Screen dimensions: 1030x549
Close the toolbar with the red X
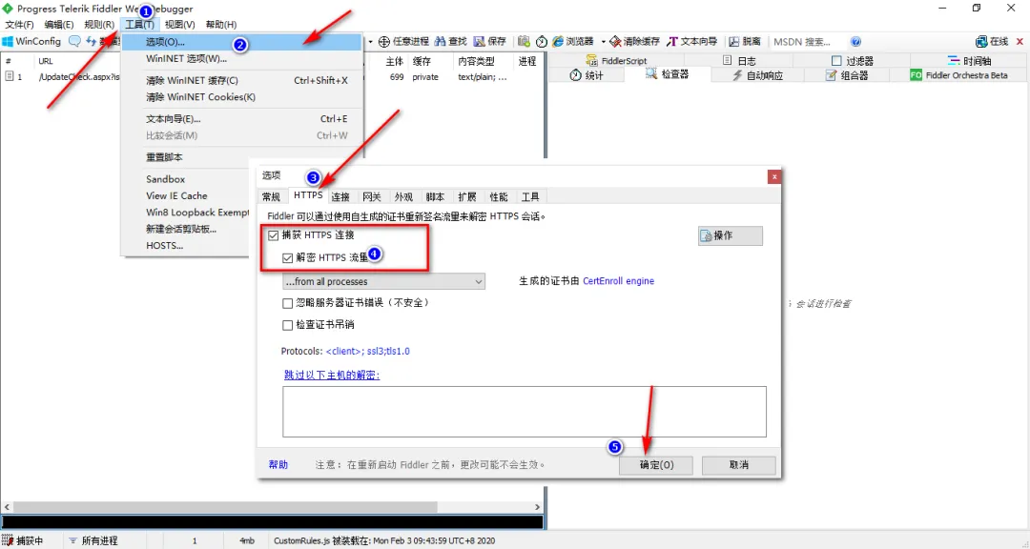tap(1020, 41)
